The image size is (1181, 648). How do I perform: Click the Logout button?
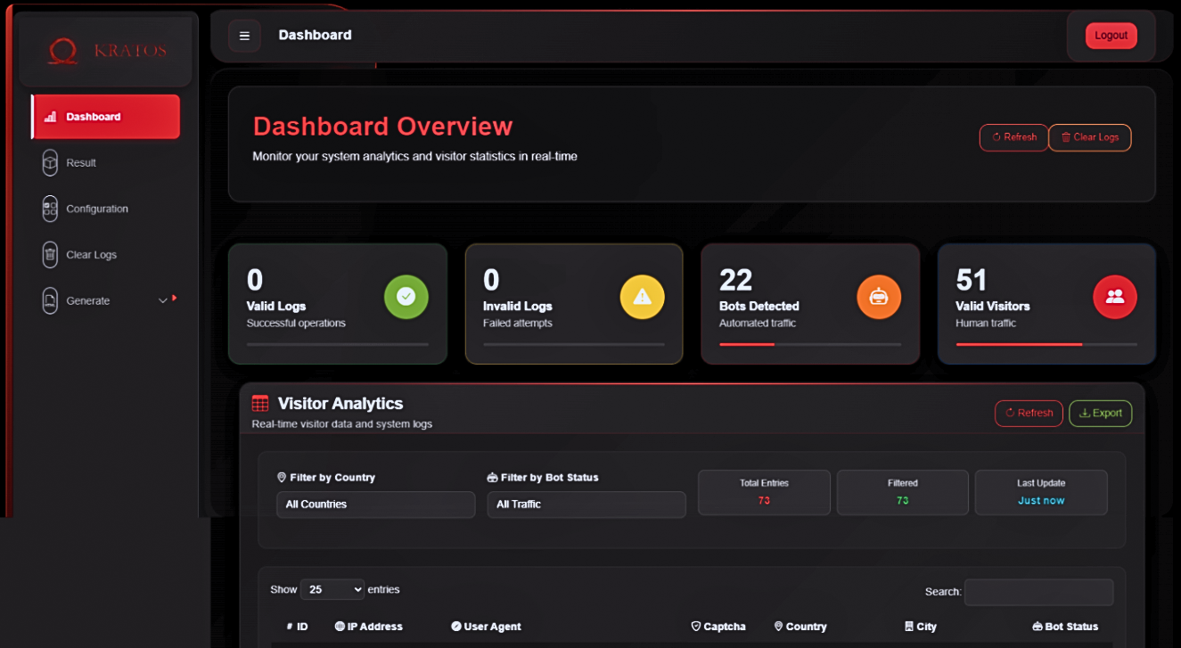point(1111,35)
